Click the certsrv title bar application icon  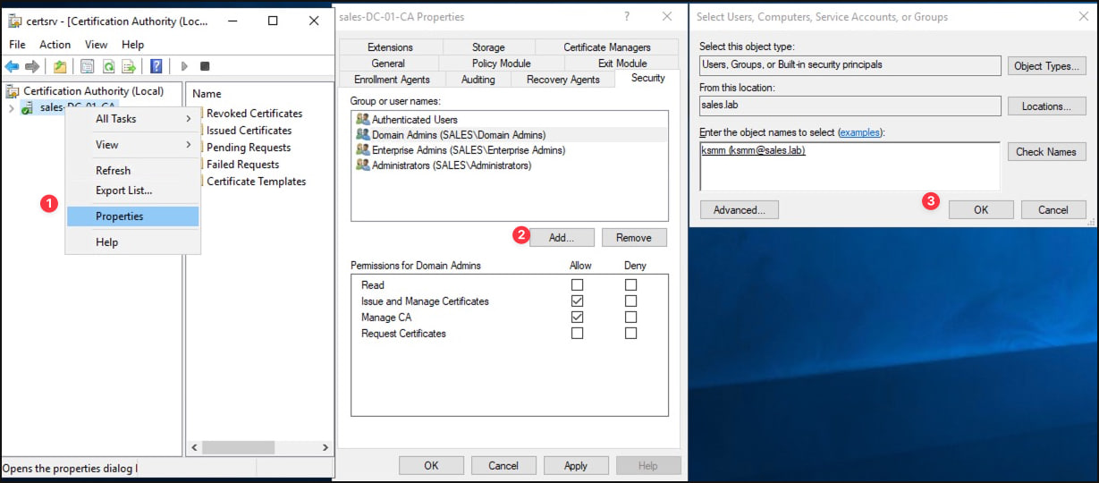[x=14, y=21]
